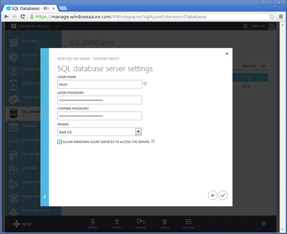The width and height of the screenshot is (287, 234).
Task: Click Export in bottom command bar
Action: point(117,224)
